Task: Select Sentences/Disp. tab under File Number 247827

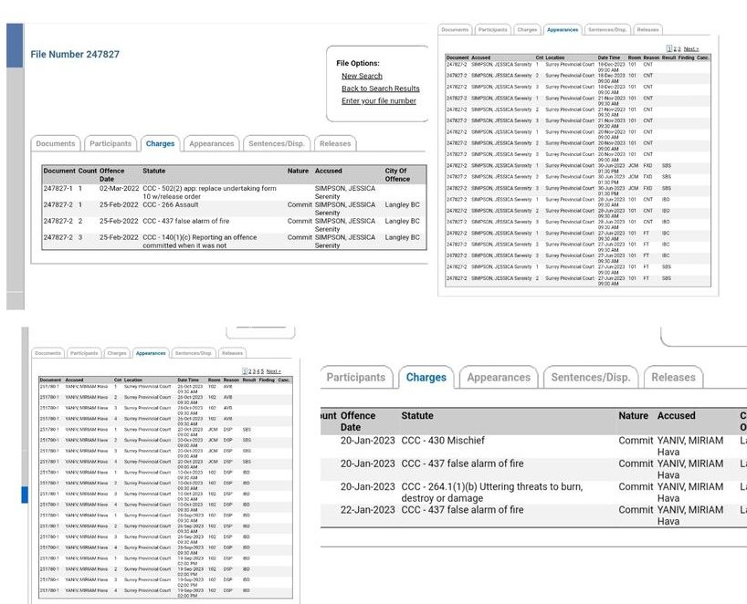Action: [x=276, y=143]
